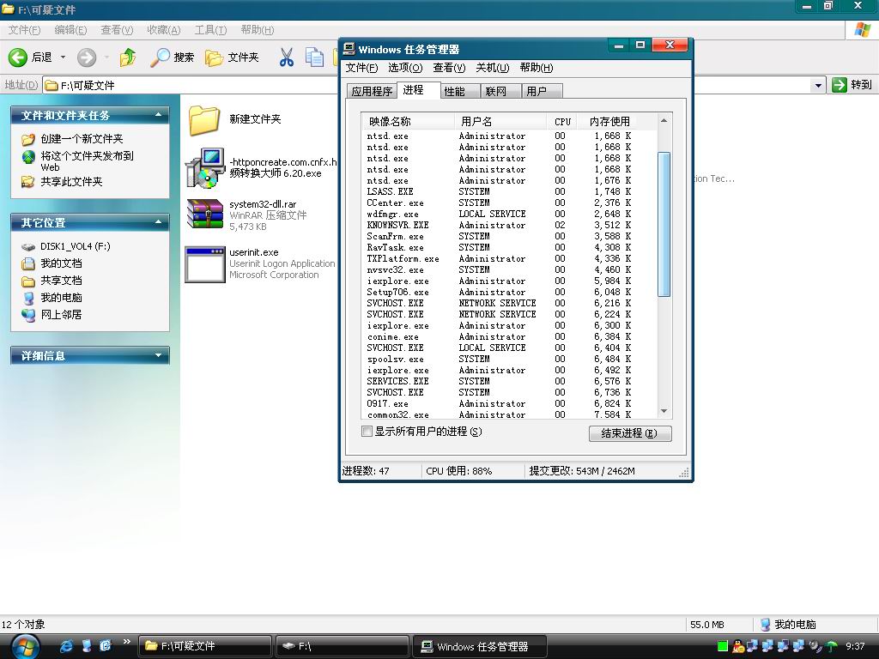Click the 结束进程 button
Image resolution: width=879 pixels, height=659 pixels.
point(630,433)
